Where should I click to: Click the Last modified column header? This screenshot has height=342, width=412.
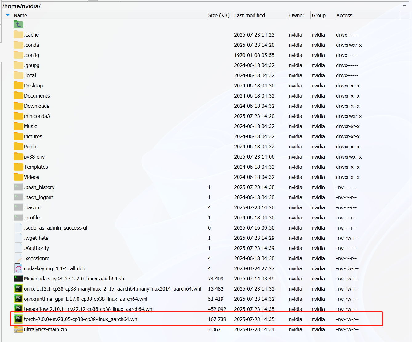[x=250, y=15]
